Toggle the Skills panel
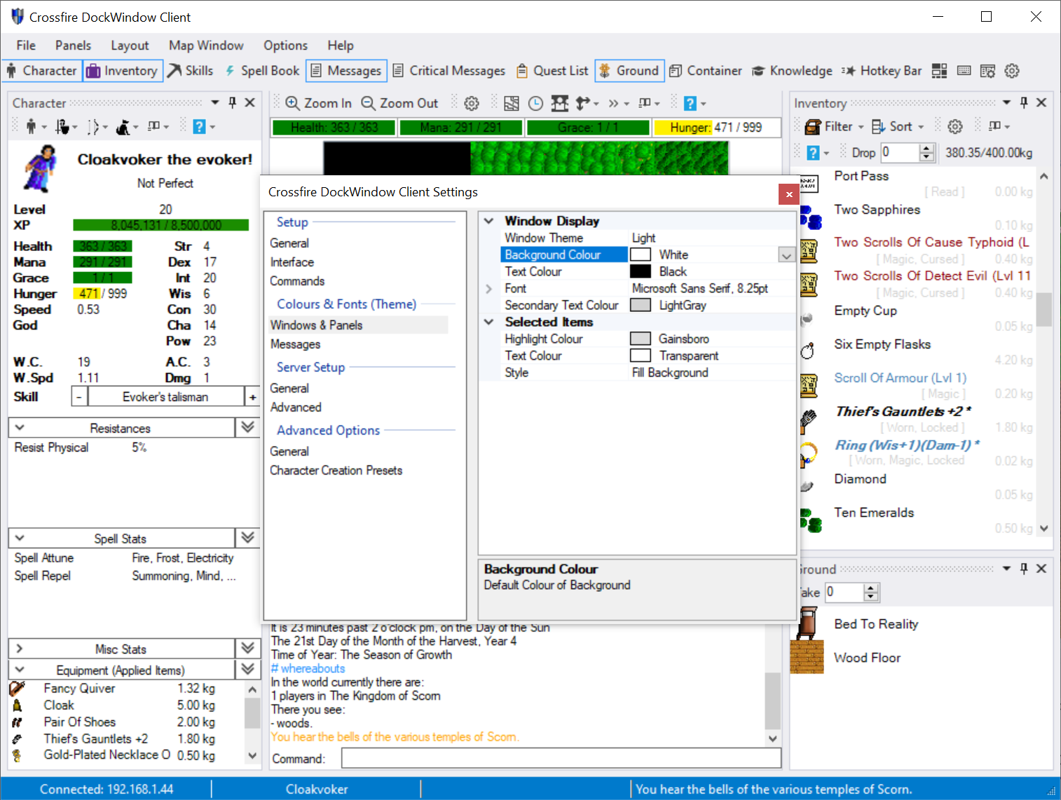The width and height of the screenshot is (1061, 800). click(x=191, y=71)
